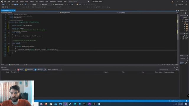Open the Entire Solution scope dropdown

pyautogui.click(x=9, y=70)
